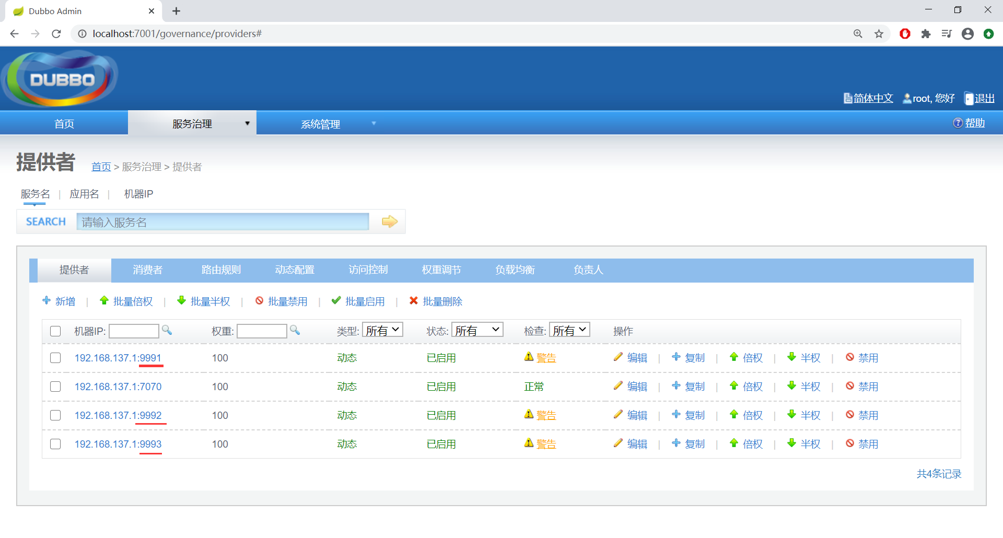Screen dimensions: 1003x538
Task: Click disable icon for 192.168.137.1:9991
Action: [850, 357]
